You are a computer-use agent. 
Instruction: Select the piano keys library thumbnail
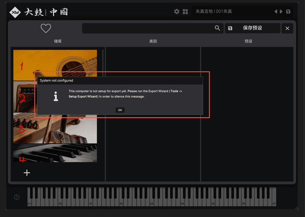55,153
